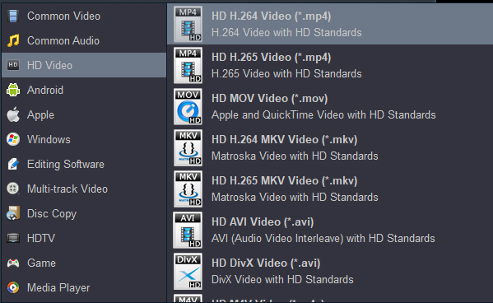This screenshot has width=493, height=303.
Task: Click 'H.265 Video with HD Standards' description
Action: [x=286, y=74]
